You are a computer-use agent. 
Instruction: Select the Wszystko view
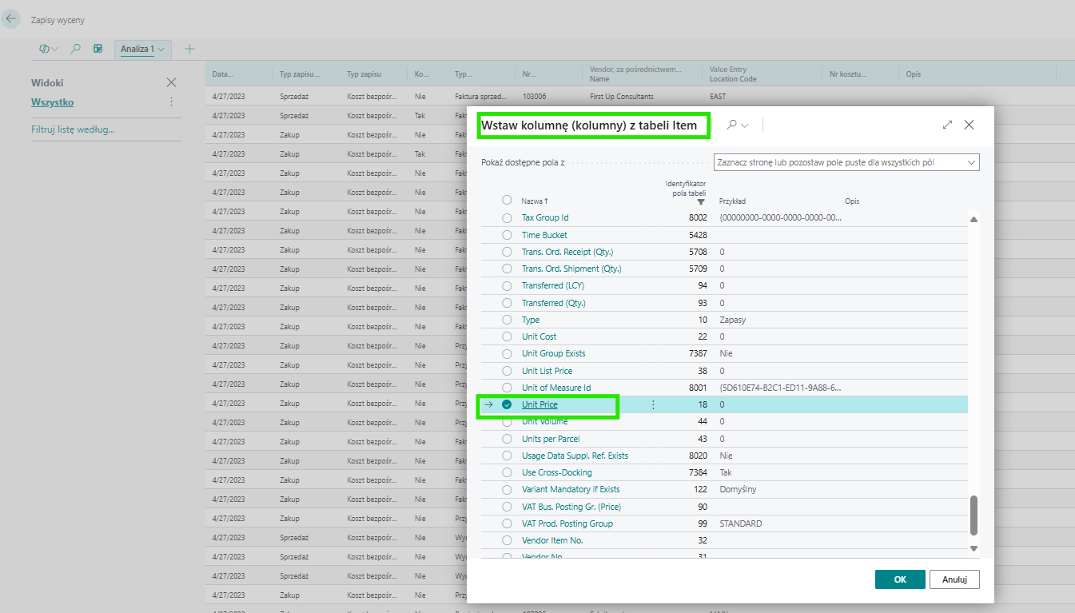pyautogui.click(x=53, y=102)
